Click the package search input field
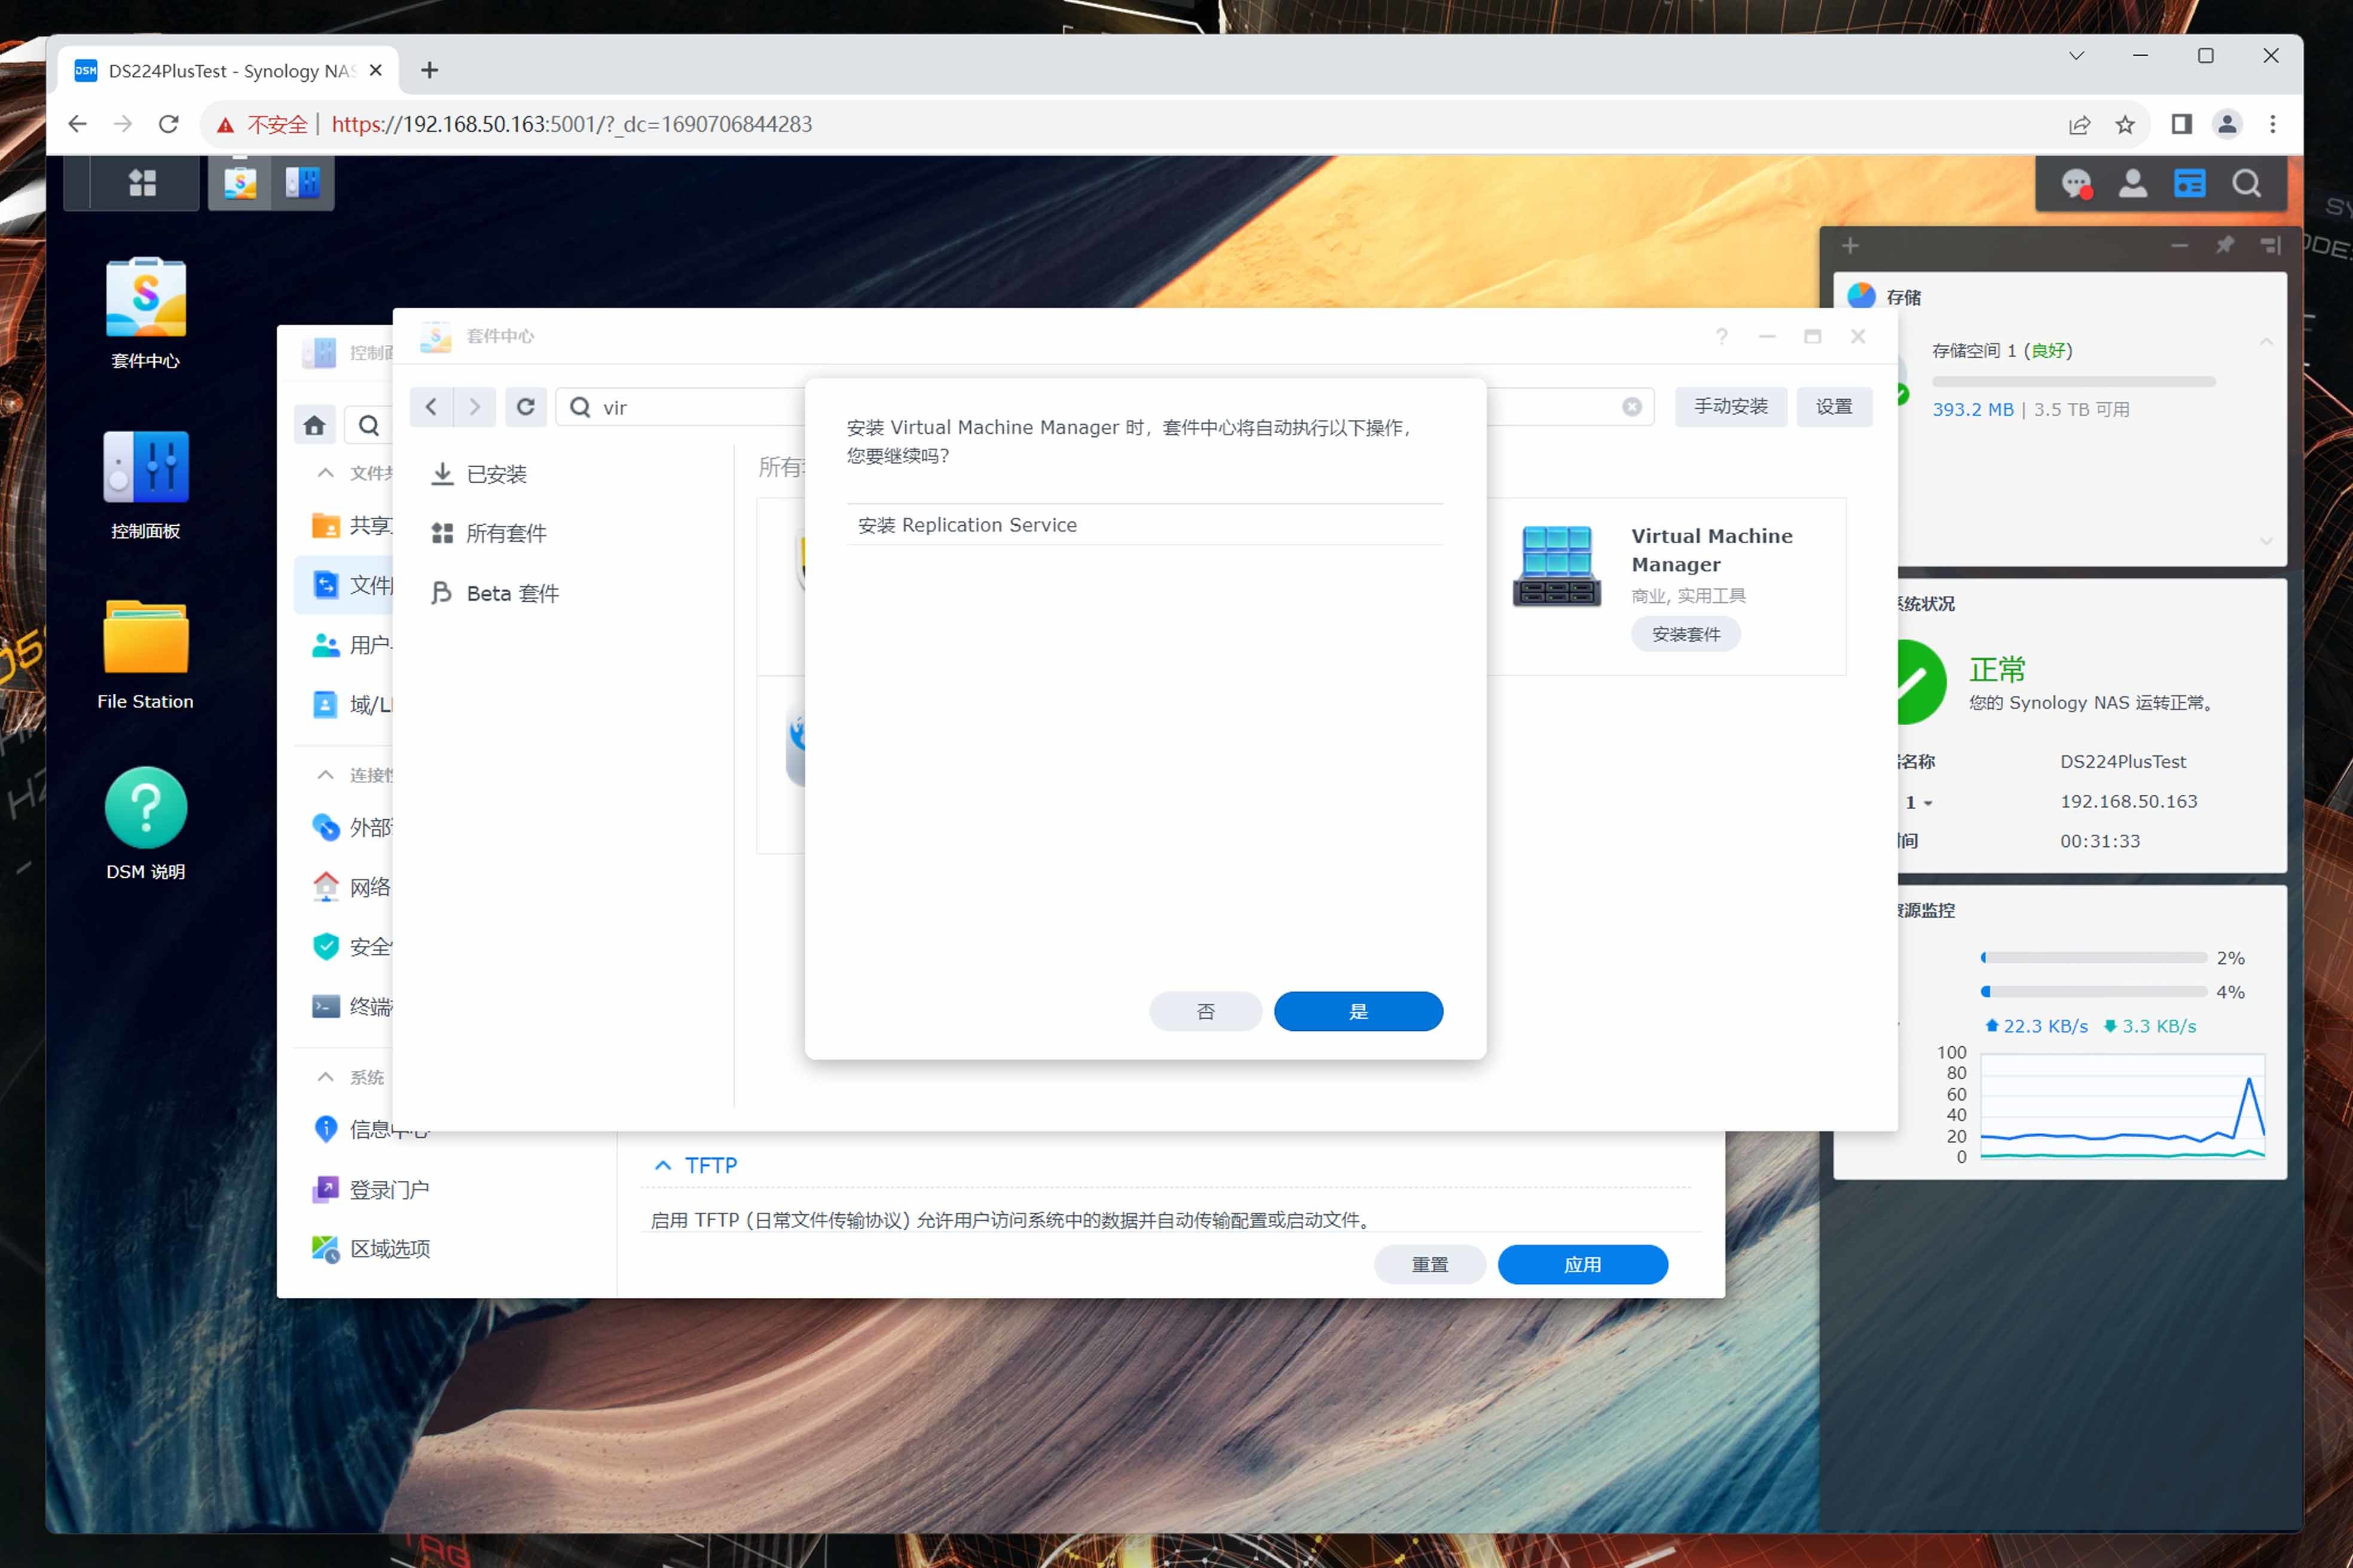The image size is (2353, 1568). pos(700,407)
